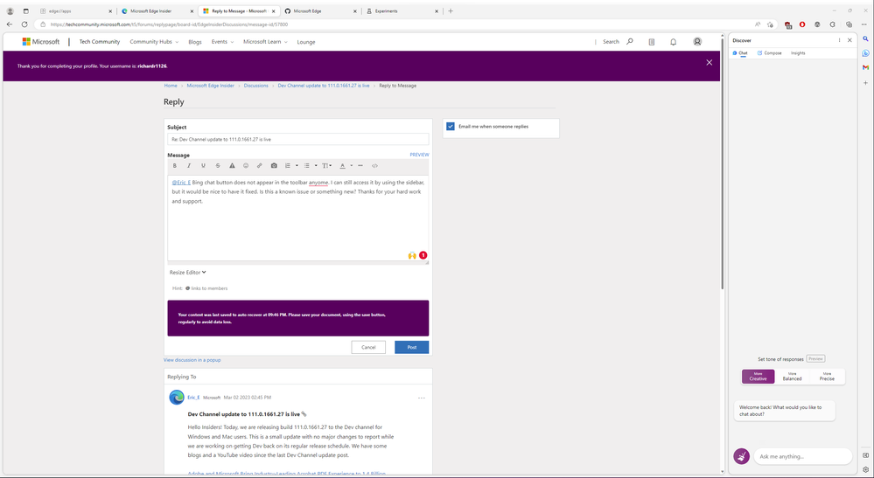The height and width of the screenshot is (478, 874).
Task: Select More Creative response tone
Action: tap(758, 376)
